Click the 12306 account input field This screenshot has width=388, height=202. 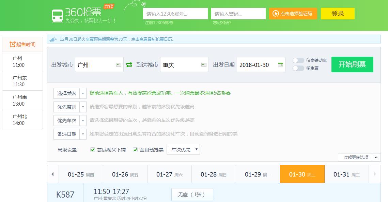coord(174,14)
